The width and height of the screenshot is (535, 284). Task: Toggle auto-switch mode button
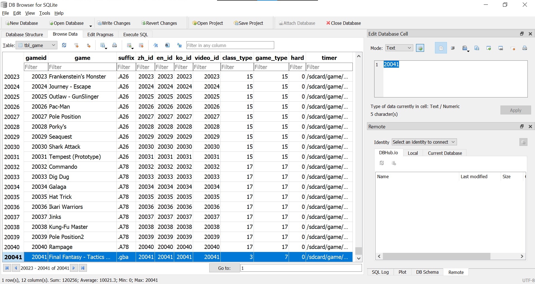[x=420, y=48]
